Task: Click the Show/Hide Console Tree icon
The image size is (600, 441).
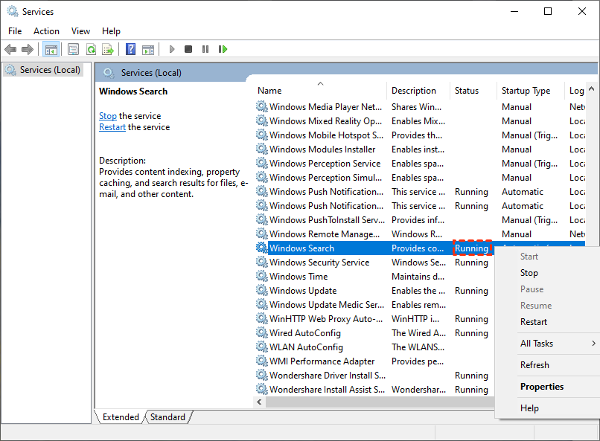Action: tap(51, 49)
